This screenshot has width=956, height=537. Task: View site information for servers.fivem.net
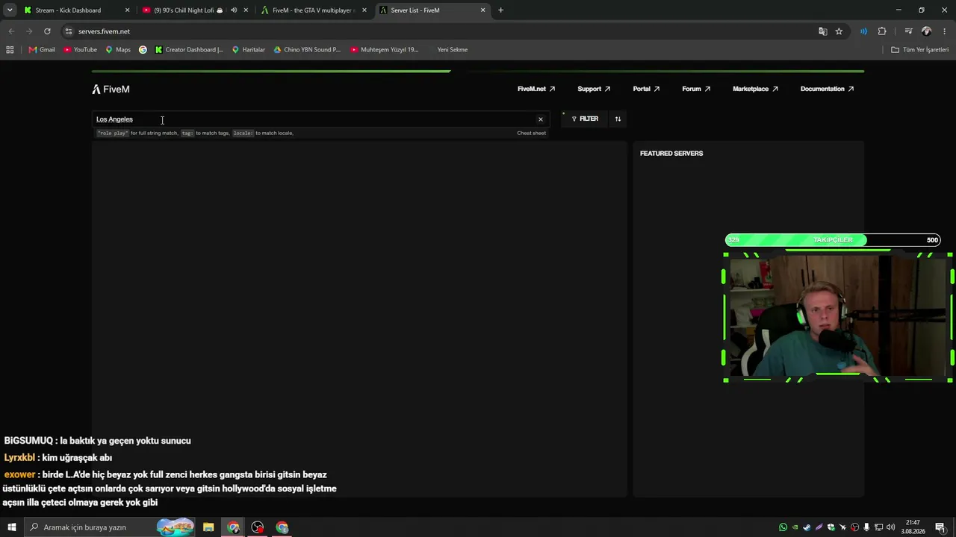(69, 31)
